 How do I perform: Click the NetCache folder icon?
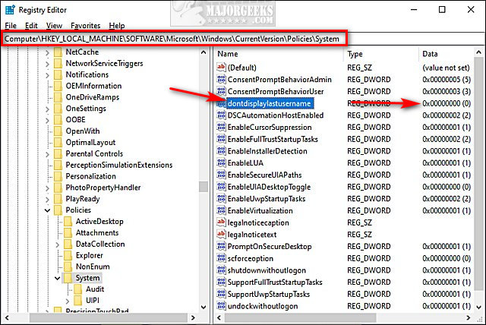[x=58, y=52]
